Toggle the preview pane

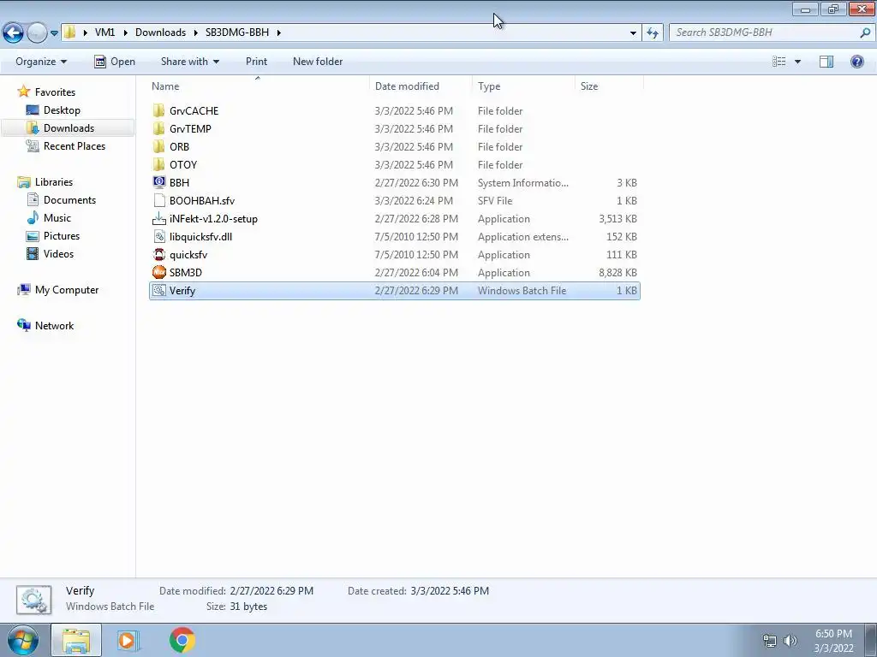(x=826, y=62)
